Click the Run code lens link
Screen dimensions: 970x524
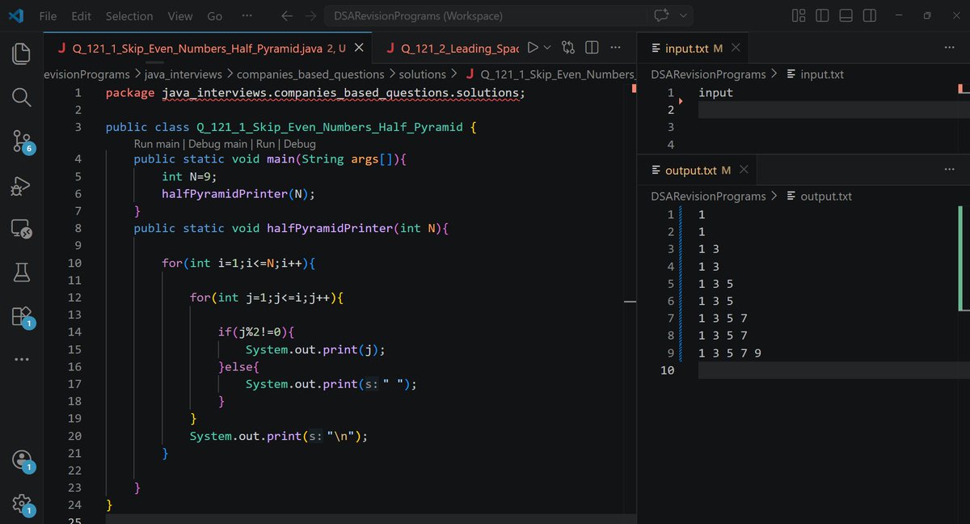[x=266, y=143]
